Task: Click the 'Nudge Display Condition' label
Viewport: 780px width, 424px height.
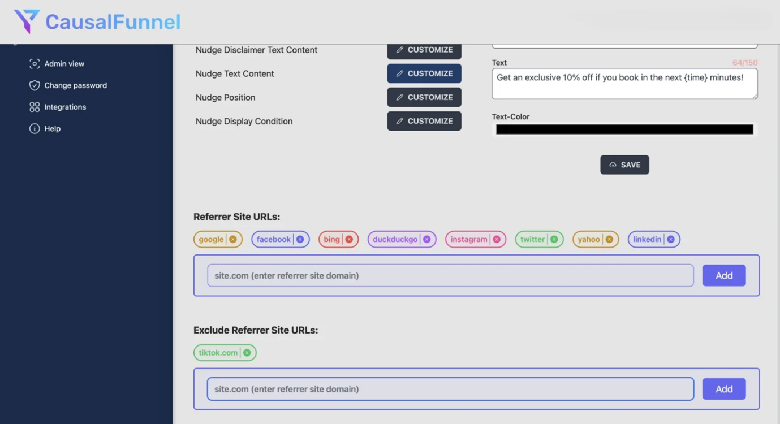Action: tap(244, 121)
